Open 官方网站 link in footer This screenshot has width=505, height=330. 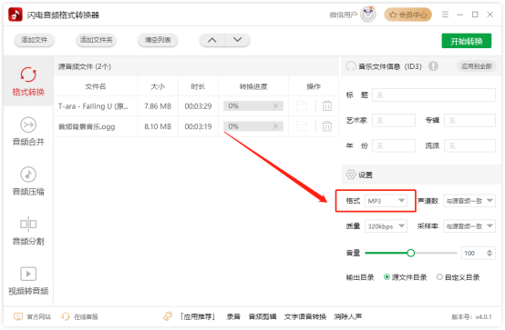[x=32, y=317]
